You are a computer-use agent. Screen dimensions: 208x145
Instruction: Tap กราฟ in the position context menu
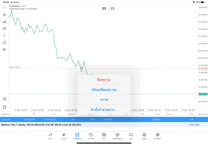pos(104,100)
